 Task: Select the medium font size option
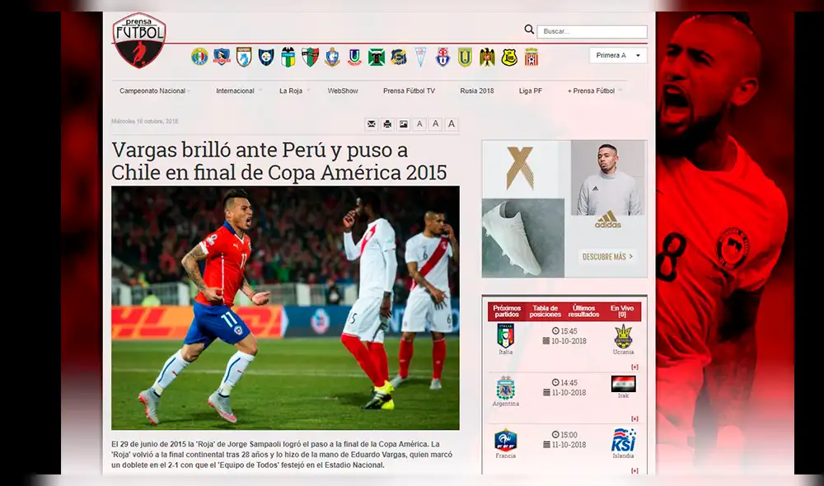tap(435, 124)
